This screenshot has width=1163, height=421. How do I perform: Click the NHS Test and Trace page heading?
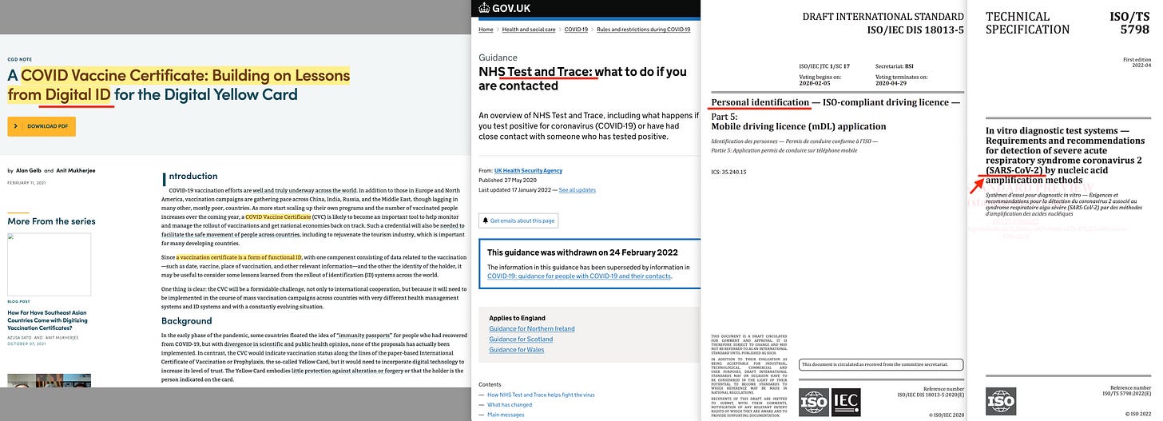(582, 78)
